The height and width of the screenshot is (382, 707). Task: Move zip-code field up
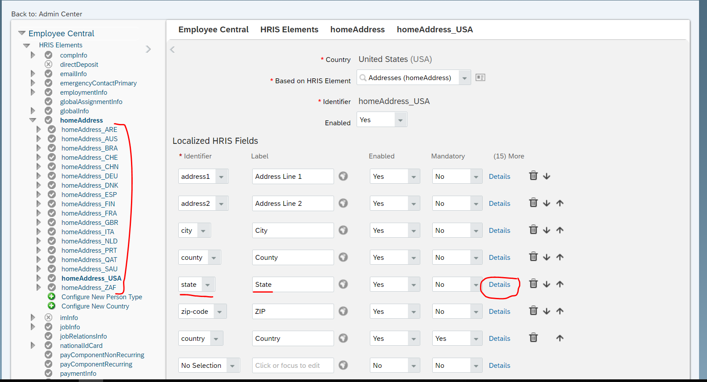click(x=560, y=311)
